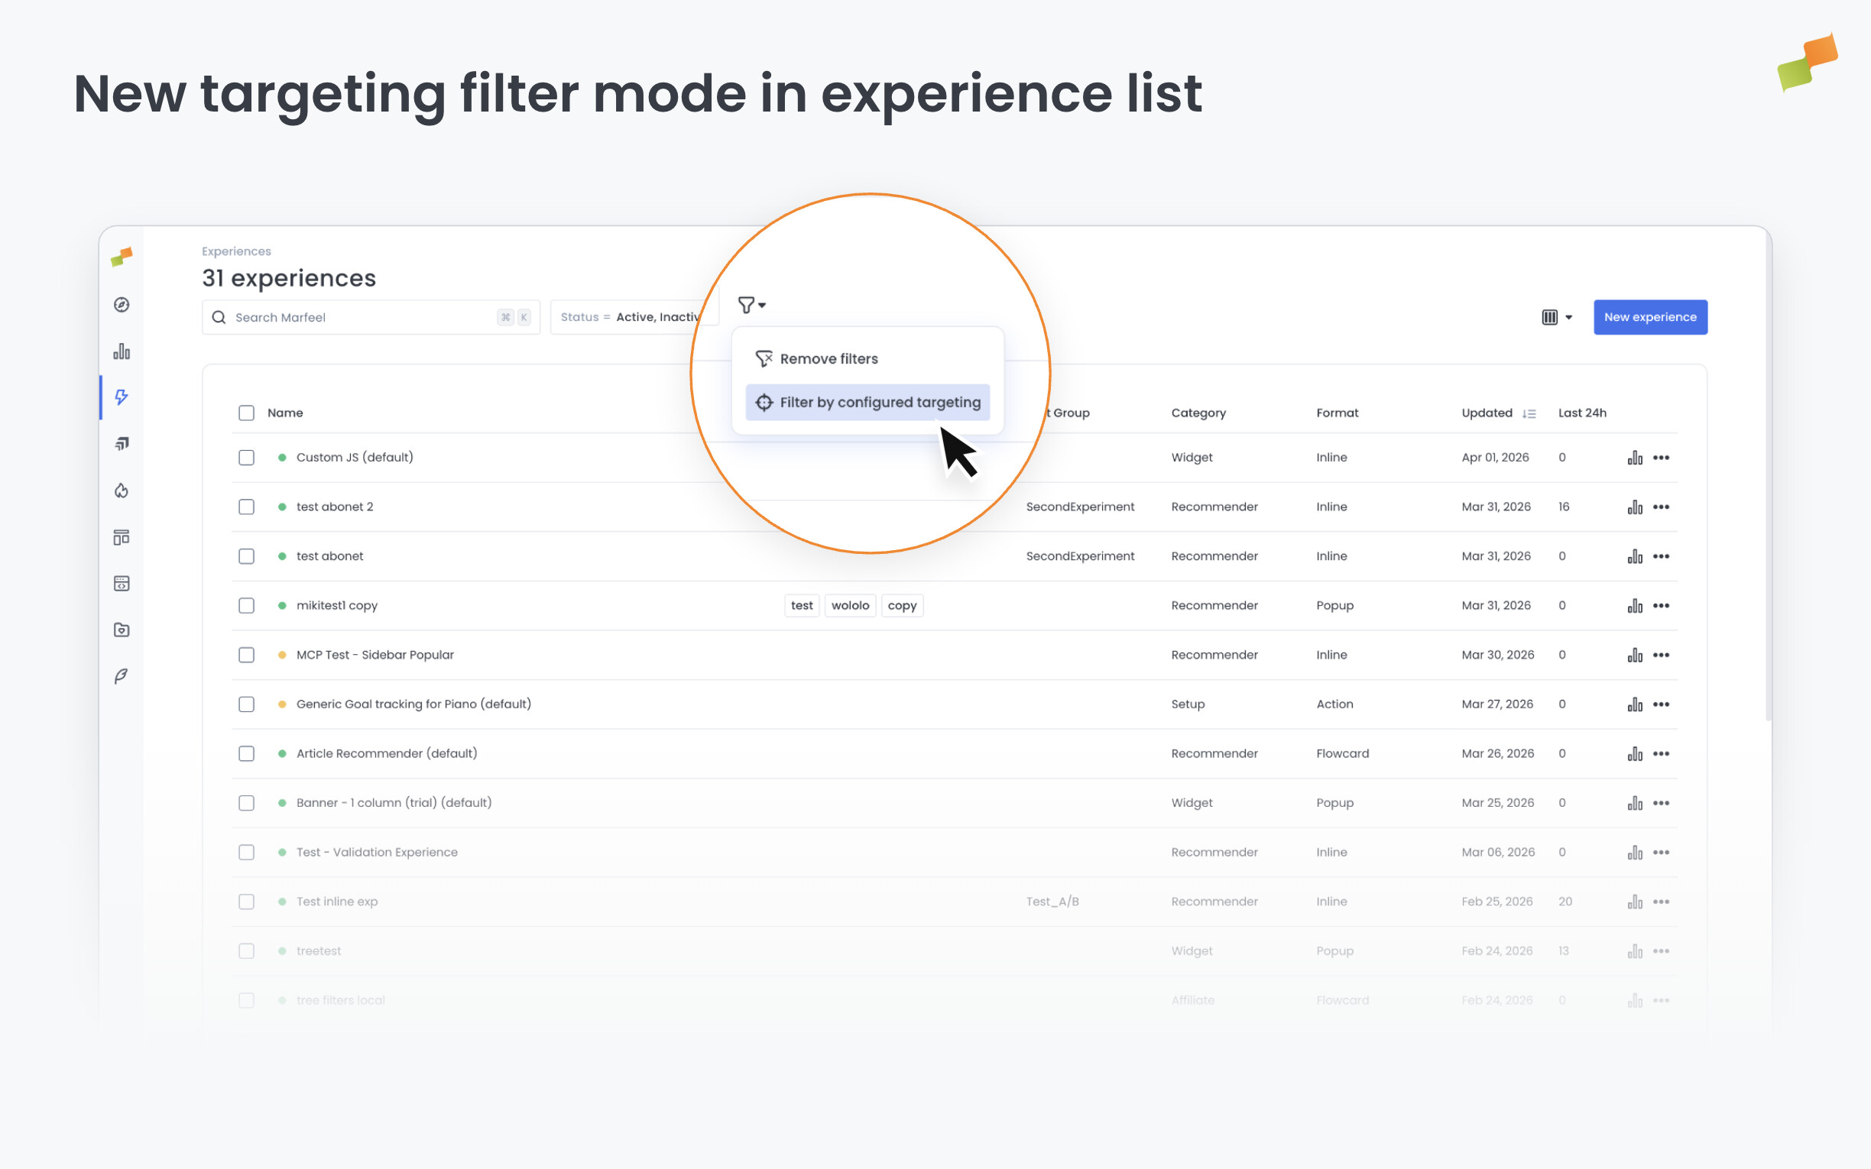Check the checkbox next to Custom JS (default)
Screen dimensions: 1871x1169
tap(247, 457)
